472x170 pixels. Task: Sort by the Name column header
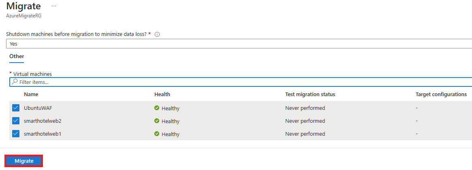pyautogui.click(x=31, y=94)
